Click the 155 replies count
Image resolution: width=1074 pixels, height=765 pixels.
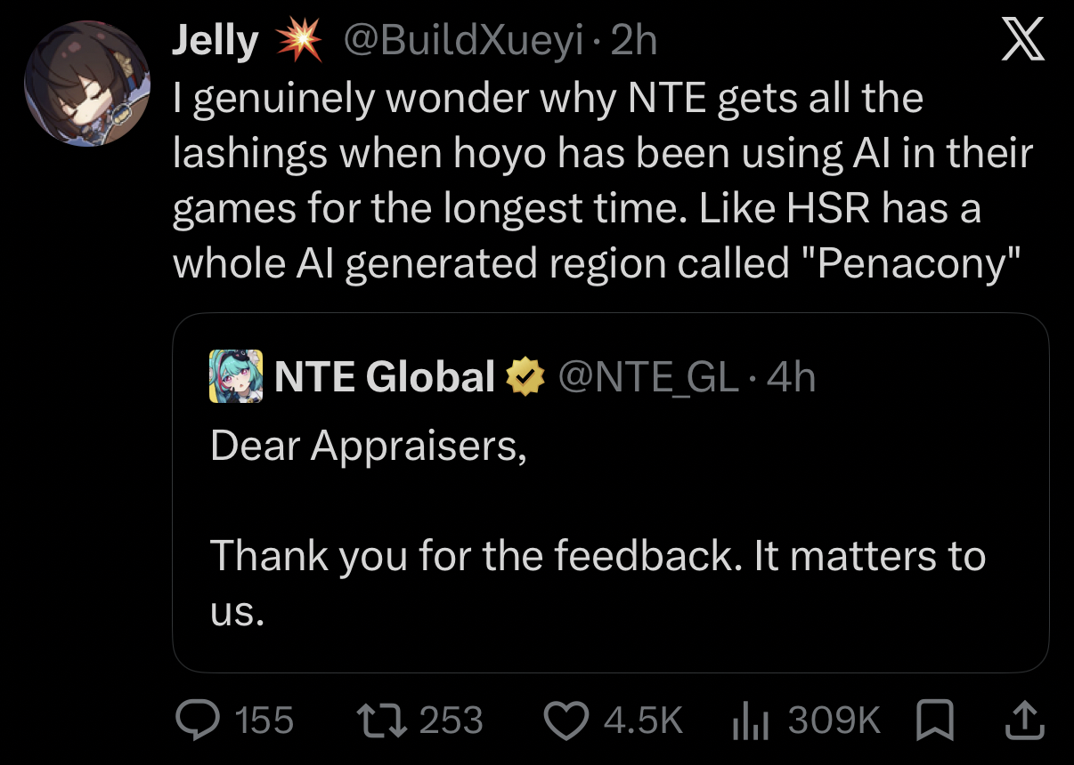click(264, 720)
